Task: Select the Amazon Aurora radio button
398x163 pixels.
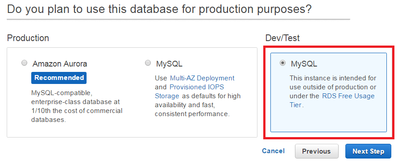Action: click(x=25, y=63)
